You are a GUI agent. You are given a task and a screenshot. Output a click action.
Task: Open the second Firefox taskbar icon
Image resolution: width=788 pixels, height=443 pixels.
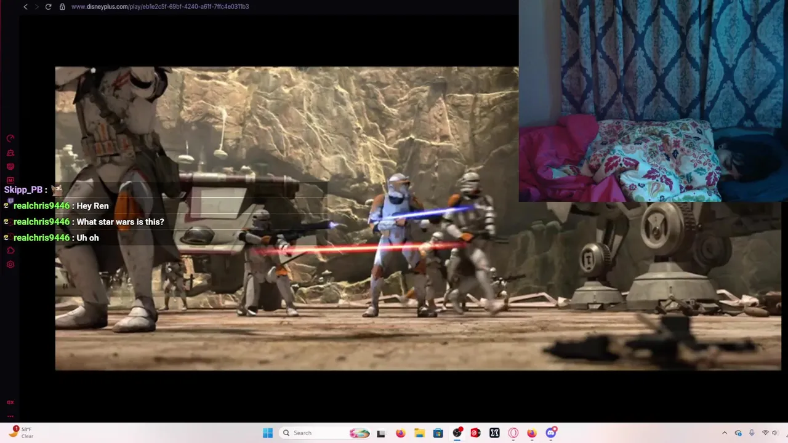pos(532,433)
